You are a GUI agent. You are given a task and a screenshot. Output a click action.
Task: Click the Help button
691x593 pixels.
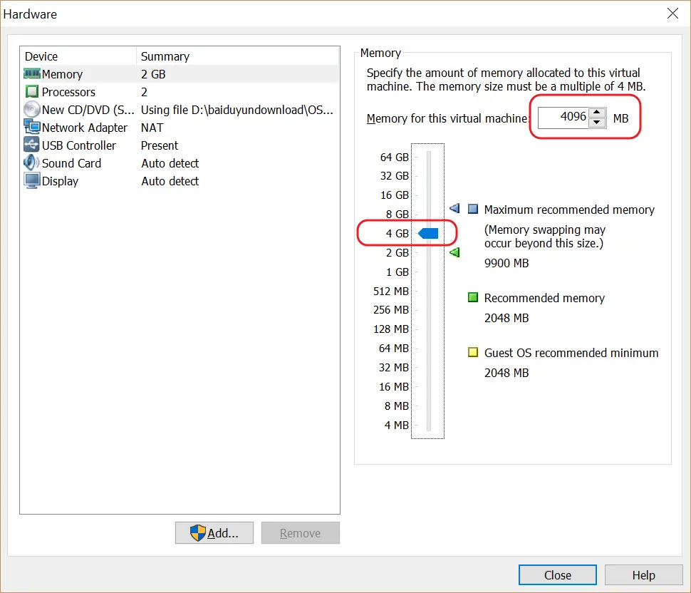643,574
